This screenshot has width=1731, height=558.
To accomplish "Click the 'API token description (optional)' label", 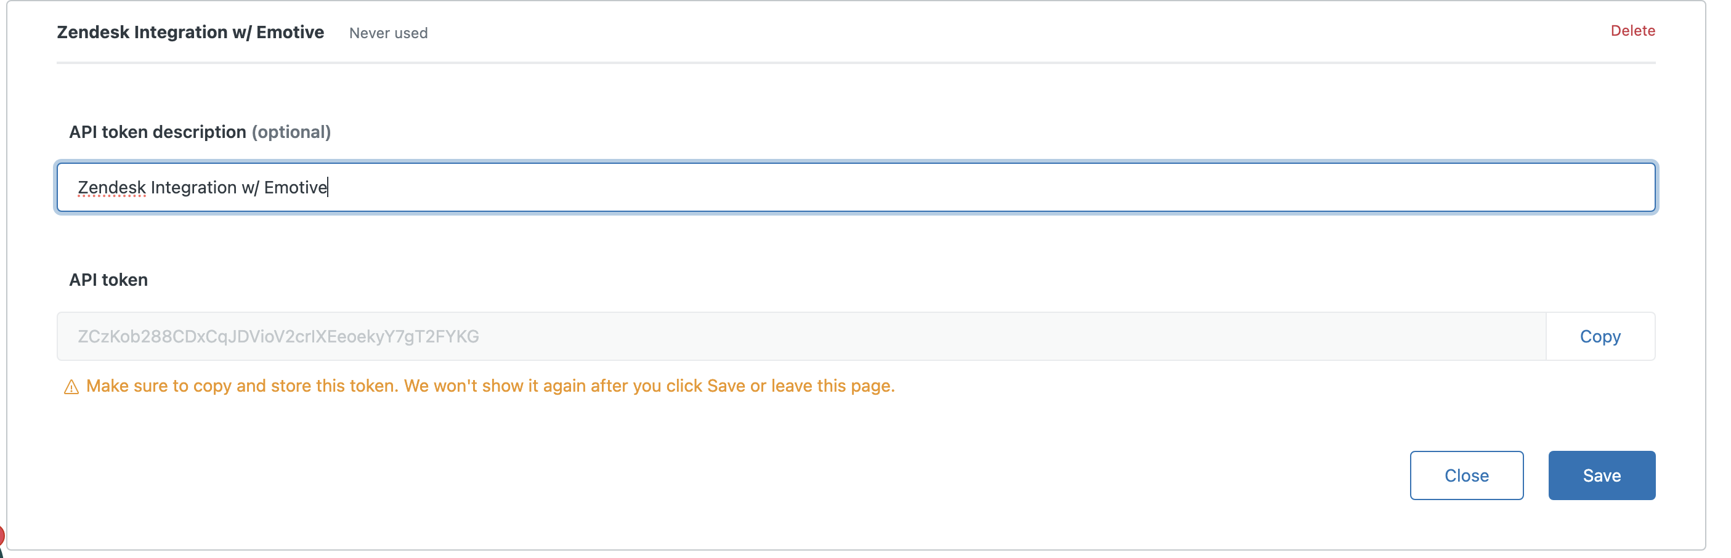I will tap(200, 132).
